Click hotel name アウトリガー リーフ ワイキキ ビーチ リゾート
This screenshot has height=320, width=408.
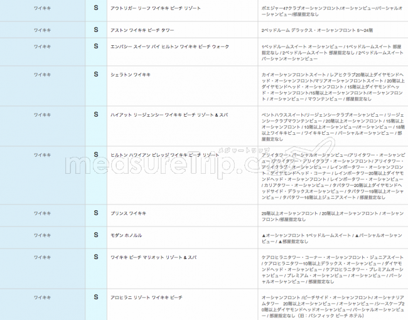click(155, 8)
